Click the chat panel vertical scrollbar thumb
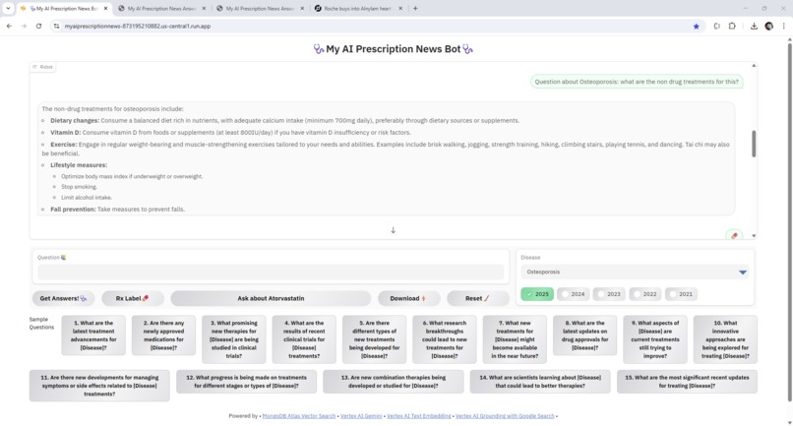This screenshot has width=793, height=426. (x=754, y=144)
